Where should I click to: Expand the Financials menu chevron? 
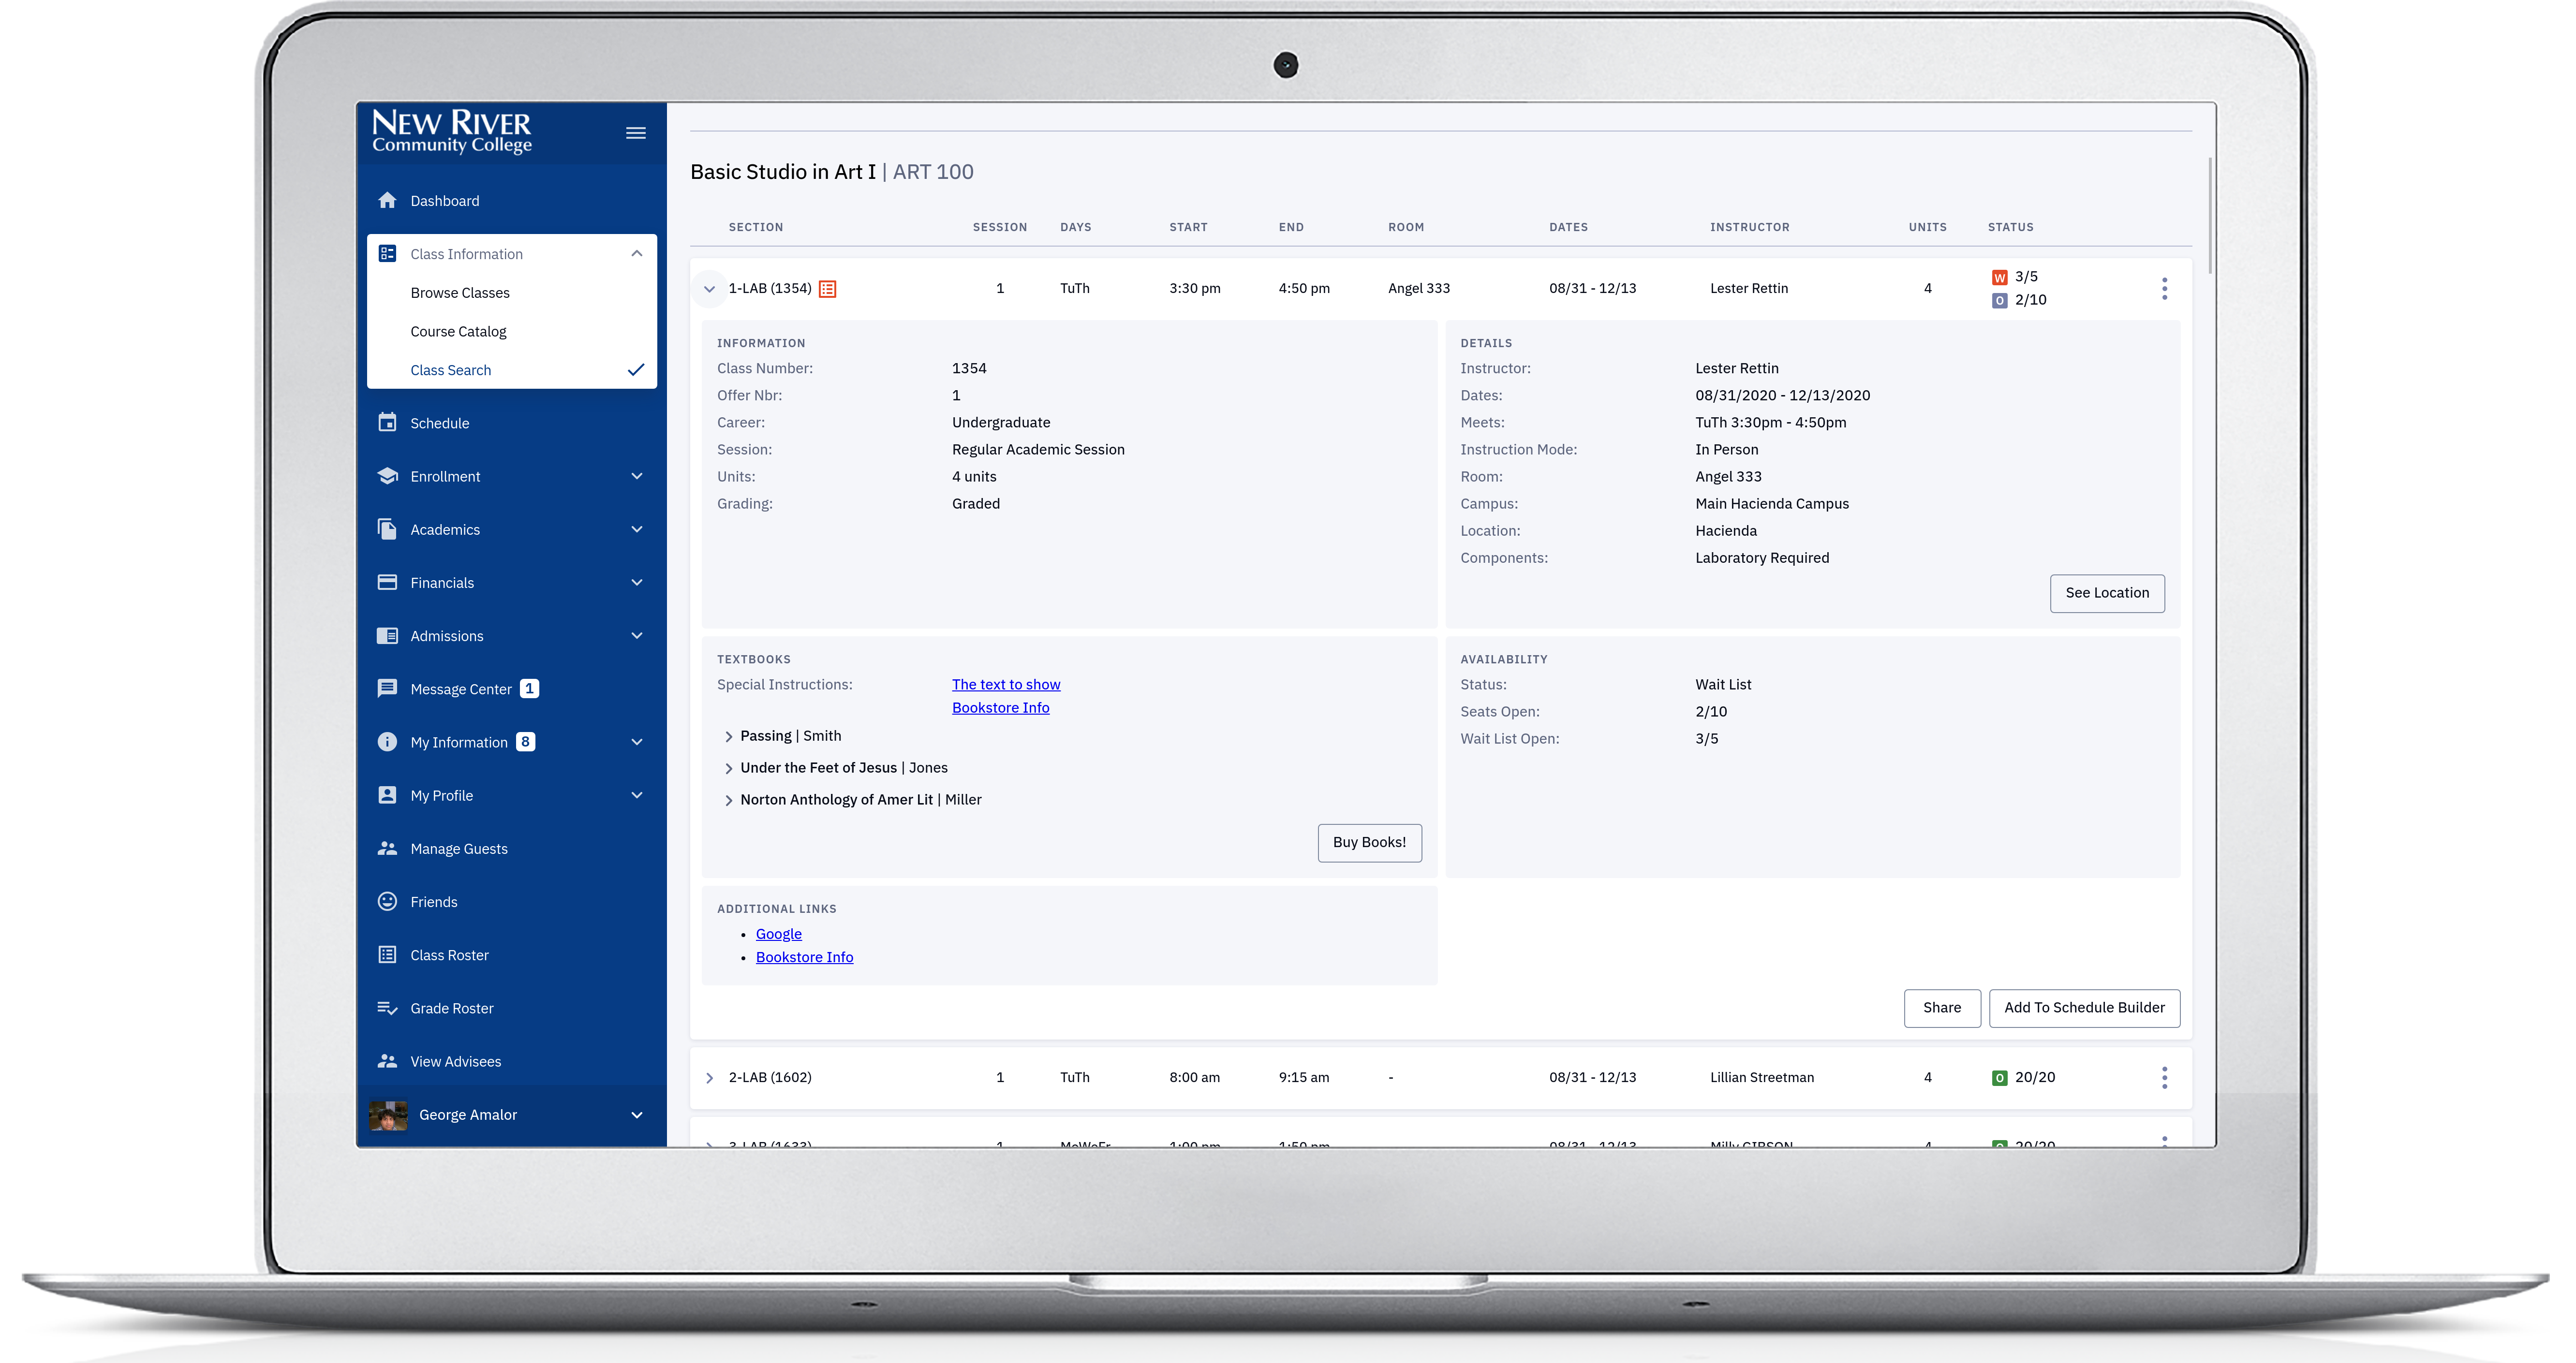coord(636,582)
